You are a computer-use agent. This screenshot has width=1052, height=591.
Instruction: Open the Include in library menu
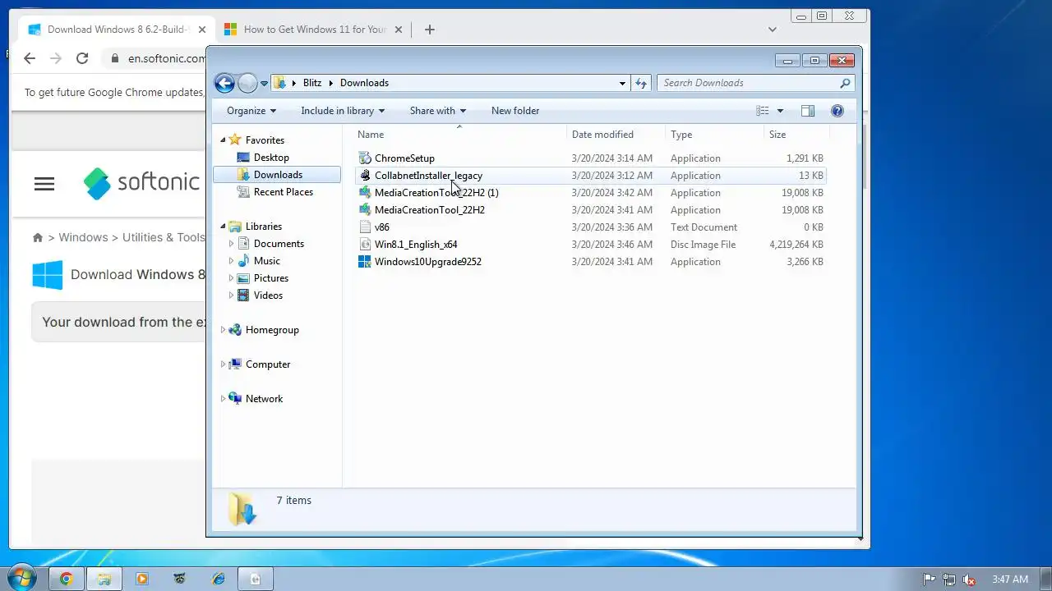[x=343, y=111]
